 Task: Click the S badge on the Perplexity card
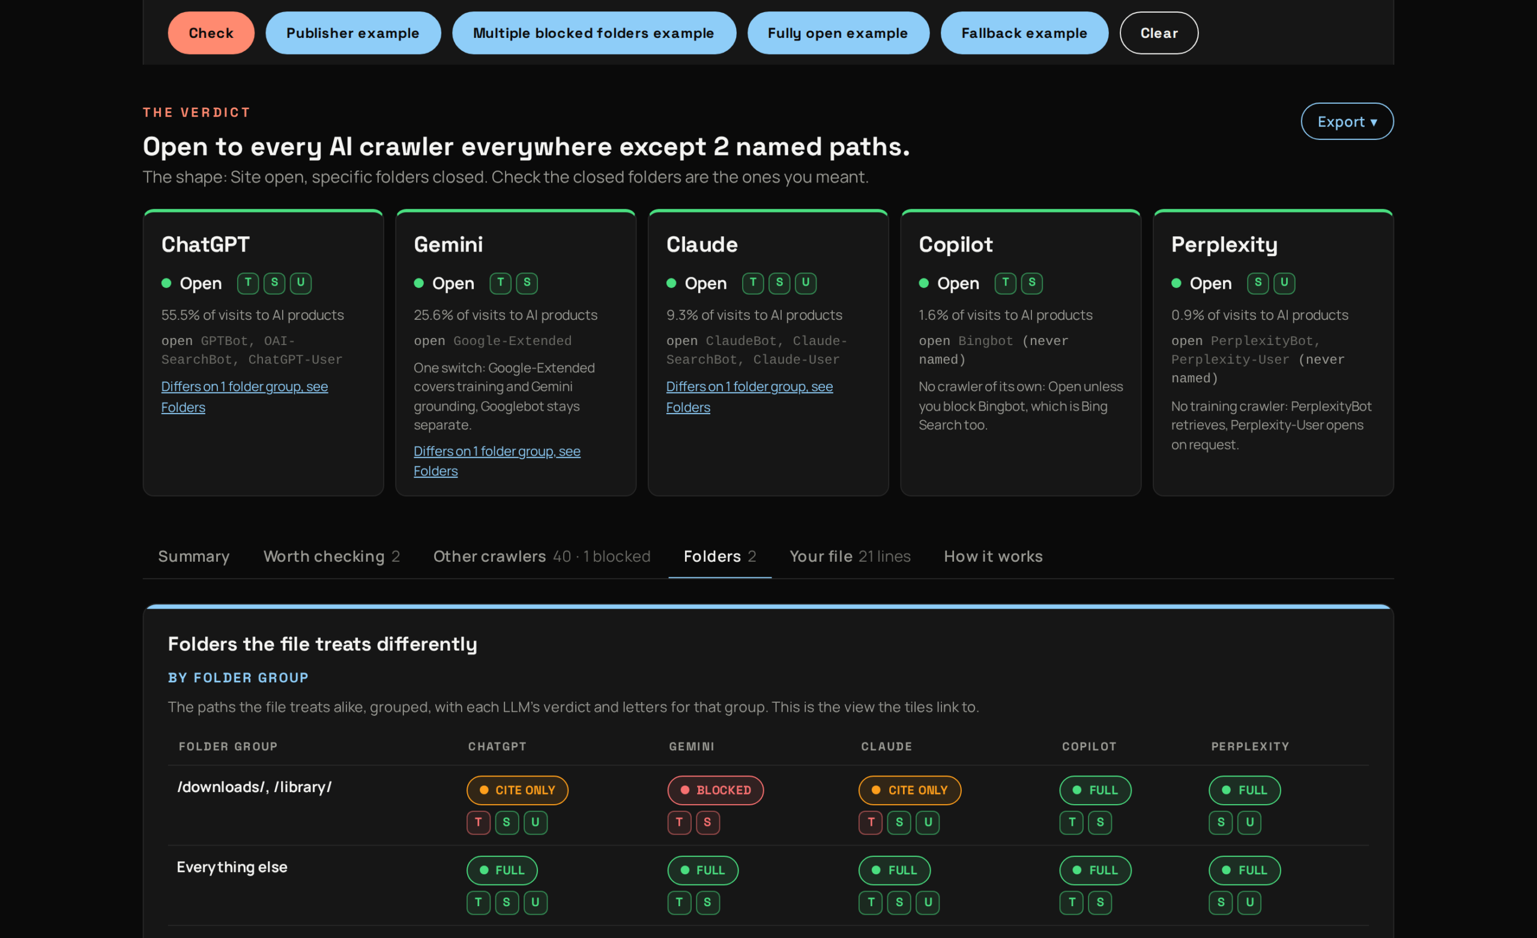tap(1258, 283)
